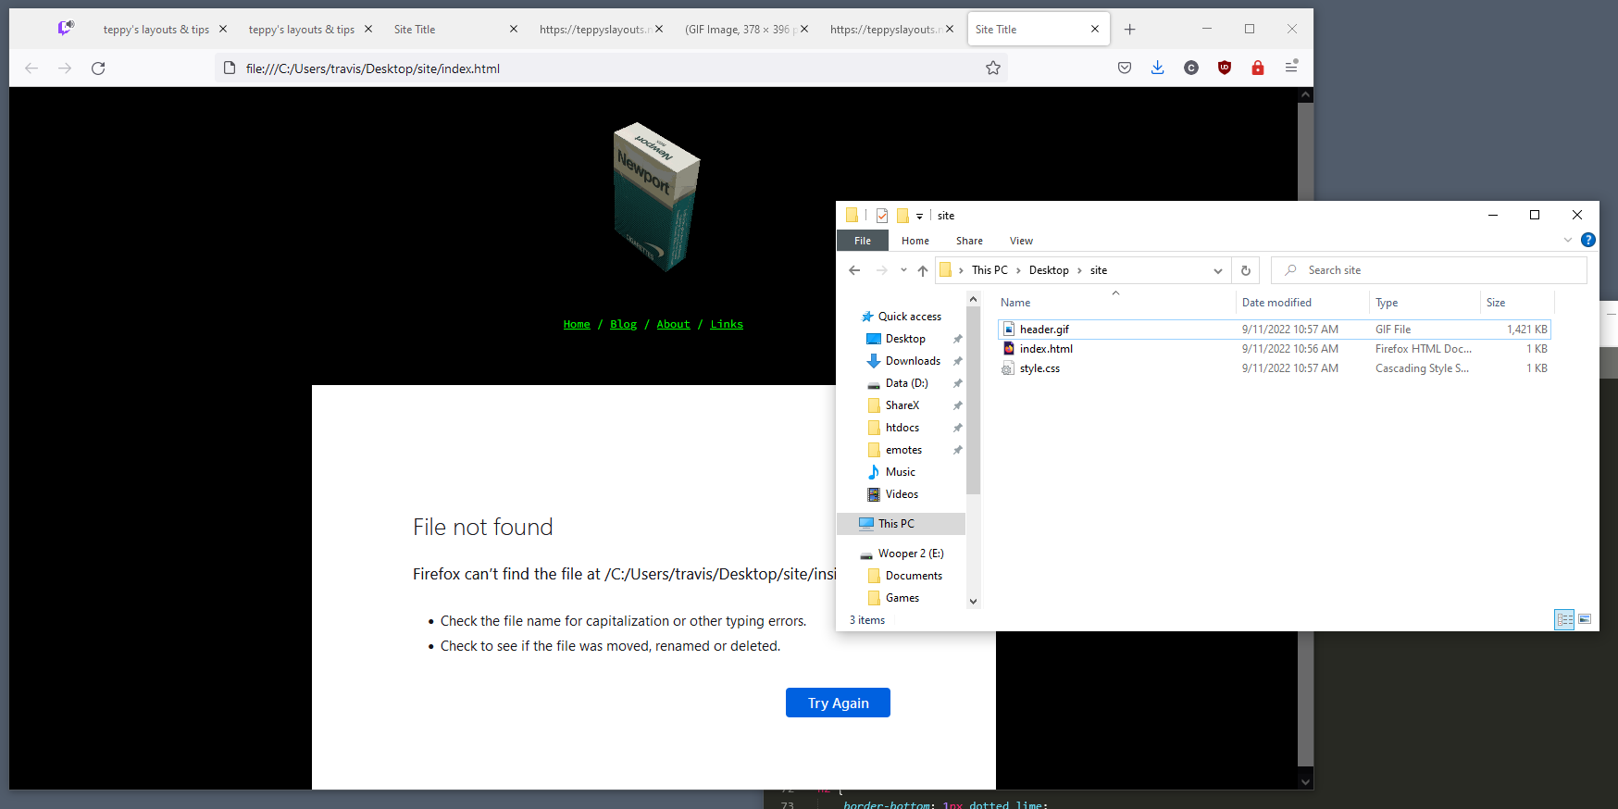1618x809 pixels.
Task: Open the Explorer Home ribbon tab
Action: point(915,241)
